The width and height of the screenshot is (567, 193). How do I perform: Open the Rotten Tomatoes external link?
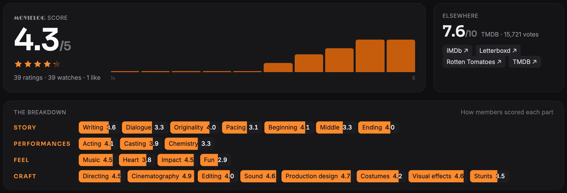pos(474,62)
